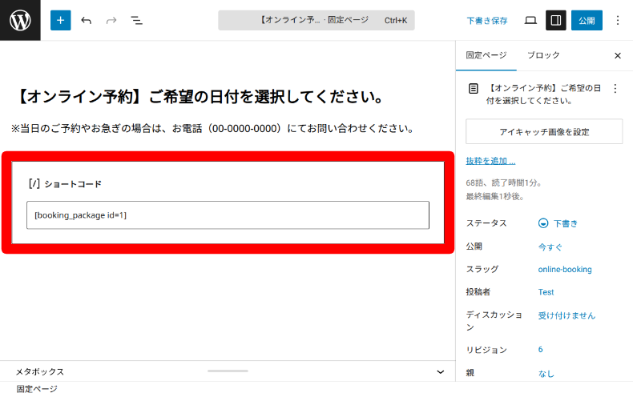633x397 pixels.
Task: Click 下書き保存 to save draft
Action: point(487,21)
